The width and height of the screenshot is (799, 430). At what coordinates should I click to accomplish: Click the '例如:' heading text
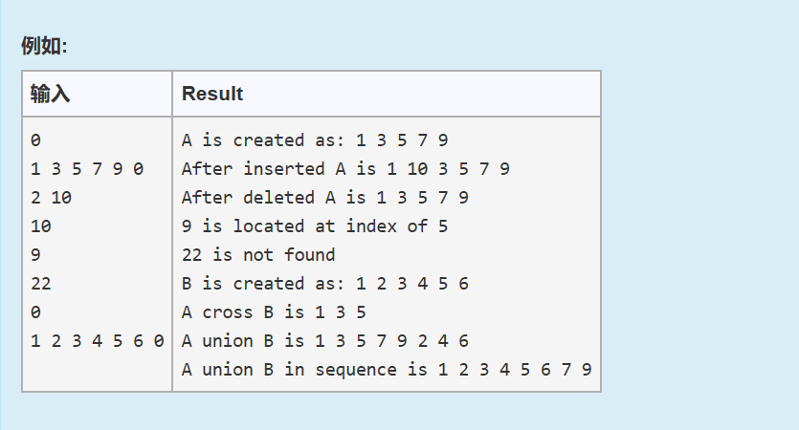[44, 46]
